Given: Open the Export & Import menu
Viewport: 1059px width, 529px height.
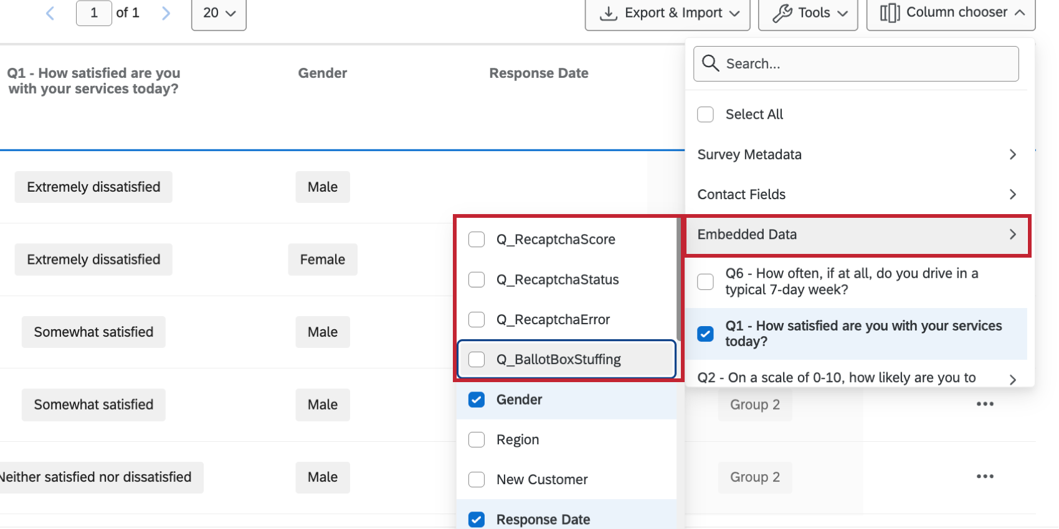Looking at the screenshot, I should (668, 13).
